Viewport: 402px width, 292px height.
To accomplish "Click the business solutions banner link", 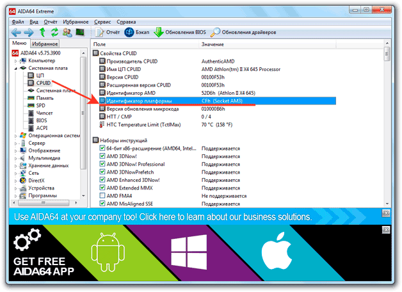I will coord(163,217).
